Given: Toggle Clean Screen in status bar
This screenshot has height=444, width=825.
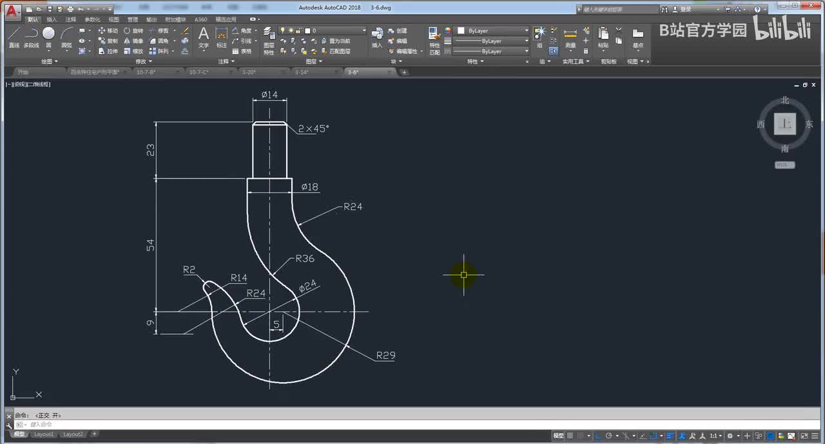Looking at the screenshot, I should coord(804,436).
